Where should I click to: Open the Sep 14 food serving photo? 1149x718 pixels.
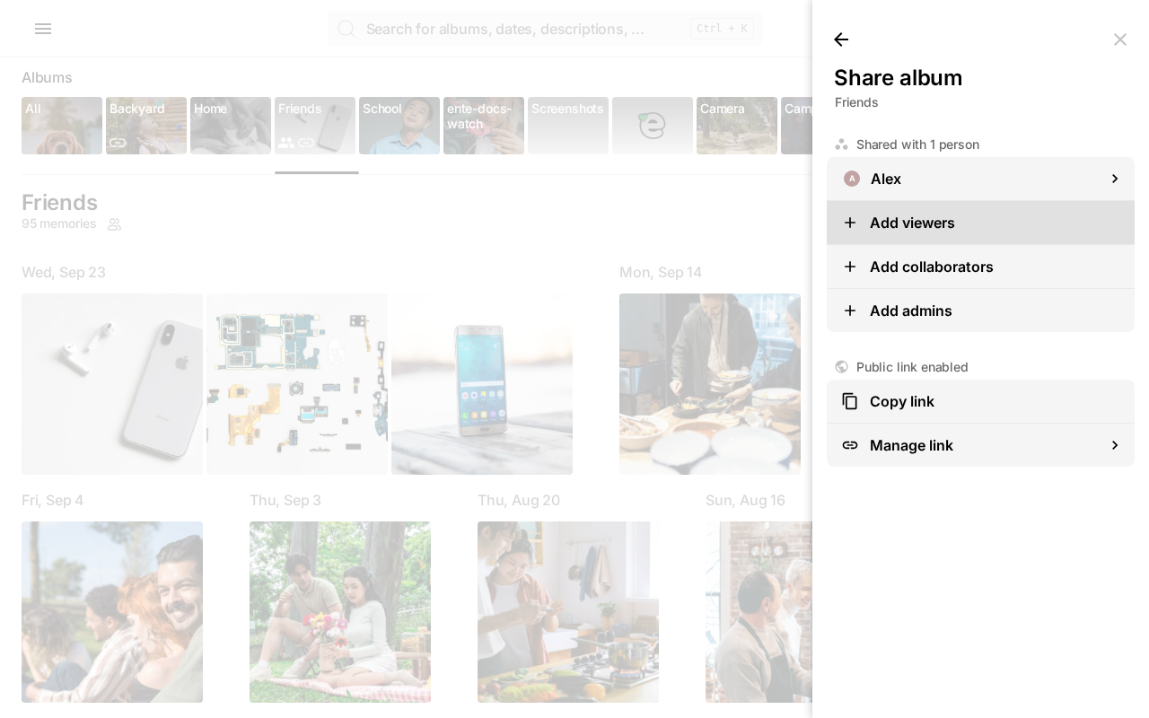tap(710, 384)
